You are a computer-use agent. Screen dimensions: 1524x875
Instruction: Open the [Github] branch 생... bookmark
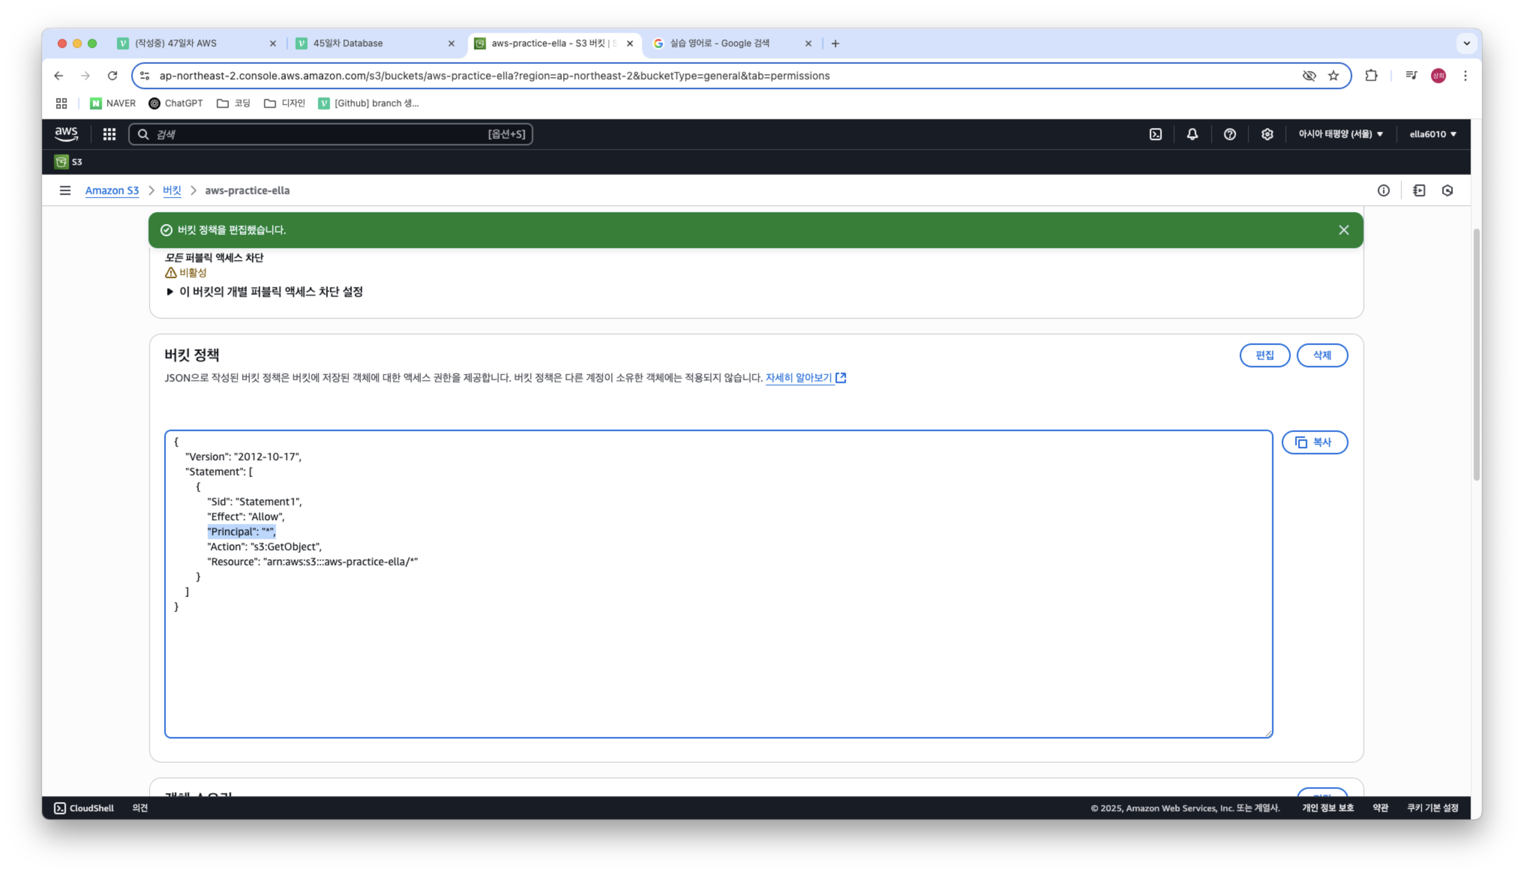point(368,103)
